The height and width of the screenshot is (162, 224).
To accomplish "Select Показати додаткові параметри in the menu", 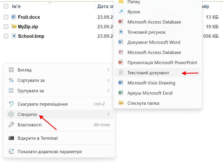I will coord(49,151).
